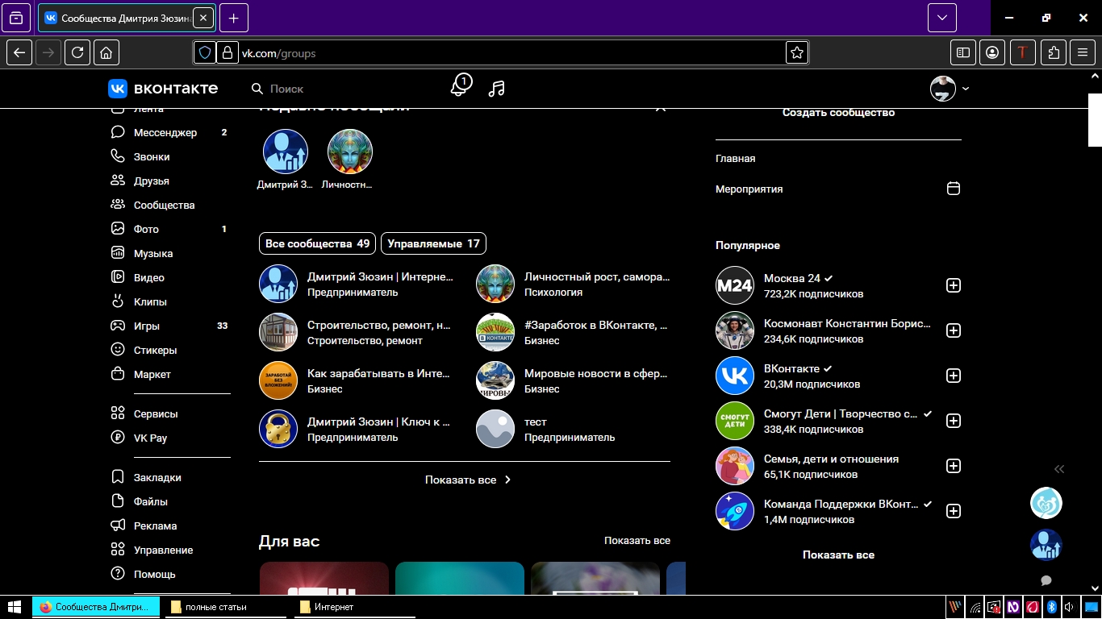List all browser tabs dropdown

942,18
